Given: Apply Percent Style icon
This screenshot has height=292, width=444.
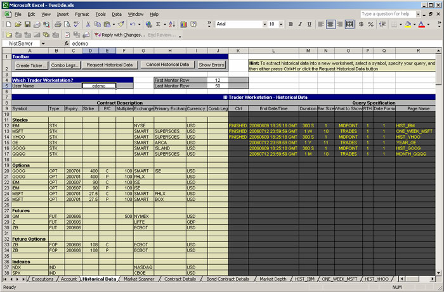Looking at the screenshot, I should 370,25.
